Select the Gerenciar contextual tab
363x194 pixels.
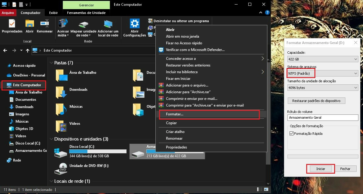[87, 5]
